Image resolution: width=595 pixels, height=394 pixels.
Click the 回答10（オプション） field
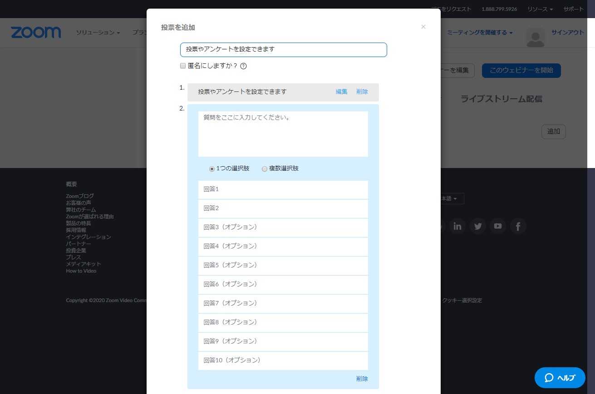283,361
